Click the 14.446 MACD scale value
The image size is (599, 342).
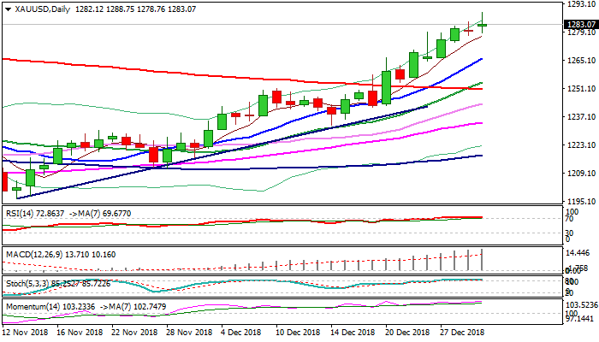(x=580, y=254)
